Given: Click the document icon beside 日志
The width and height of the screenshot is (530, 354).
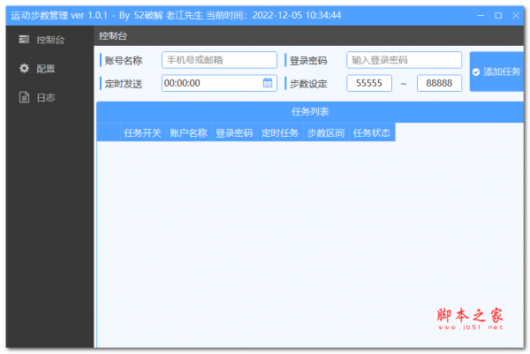Looking at the screenshot, I should [24, 97].
